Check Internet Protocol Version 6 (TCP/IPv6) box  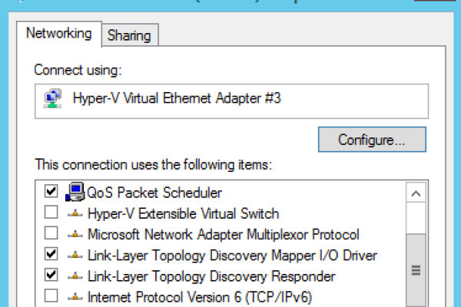(x=51, y=296)
